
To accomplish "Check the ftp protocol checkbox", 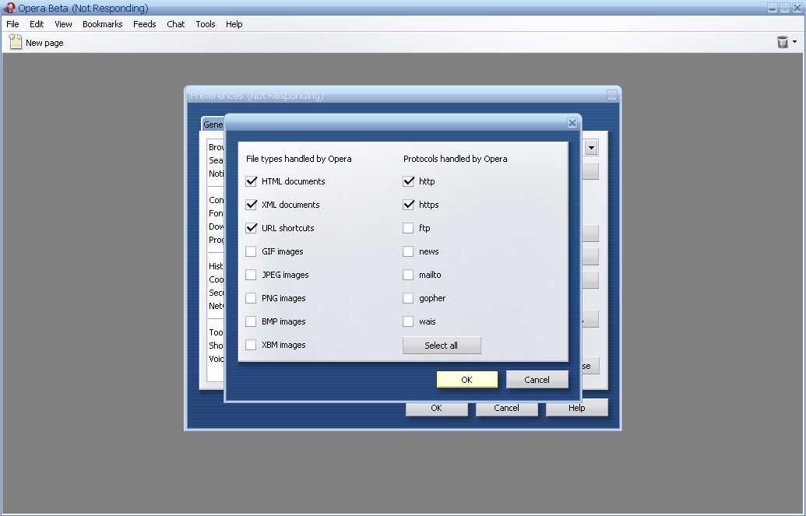I will click(x=408, y=228).
